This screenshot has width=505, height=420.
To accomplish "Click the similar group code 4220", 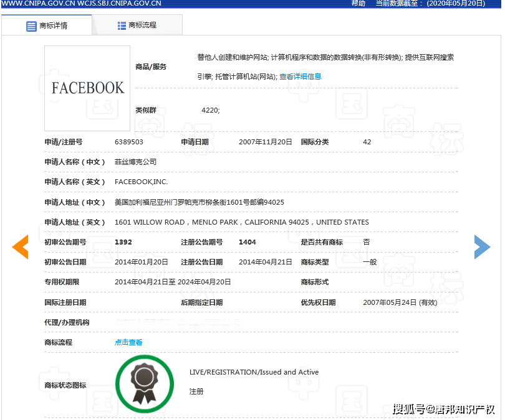I will click(210, 110).
